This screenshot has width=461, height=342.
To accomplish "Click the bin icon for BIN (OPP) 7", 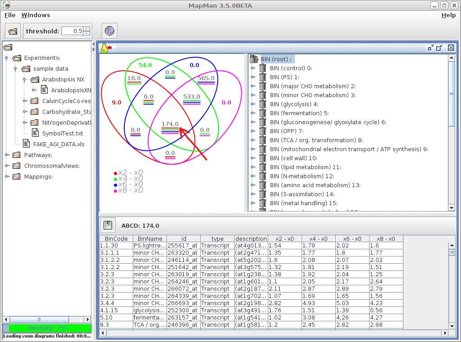I will click(262, 131).
